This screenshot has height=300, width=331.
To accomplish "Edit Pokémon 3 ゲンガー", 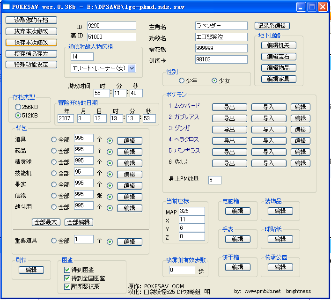I will (x=301, y=129).
